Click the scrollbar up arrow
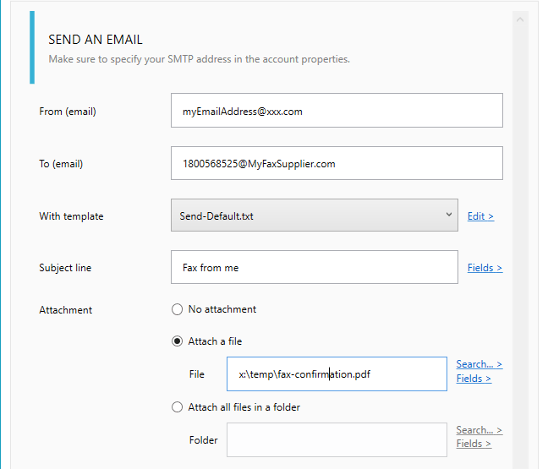 point(519,19)
